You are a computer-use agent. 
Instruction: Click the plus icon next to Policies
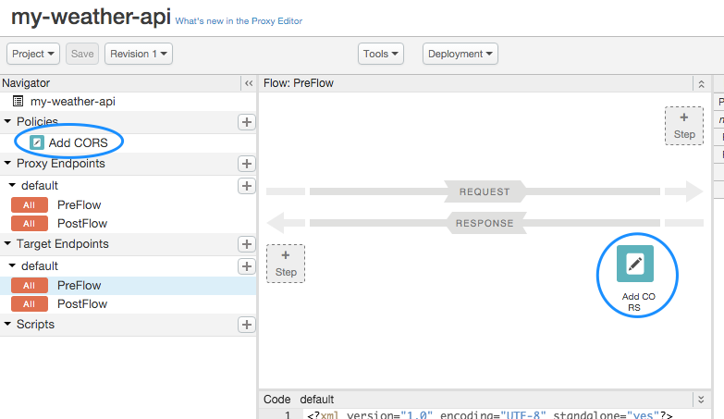pyautogui.click(x=247, y=122)
